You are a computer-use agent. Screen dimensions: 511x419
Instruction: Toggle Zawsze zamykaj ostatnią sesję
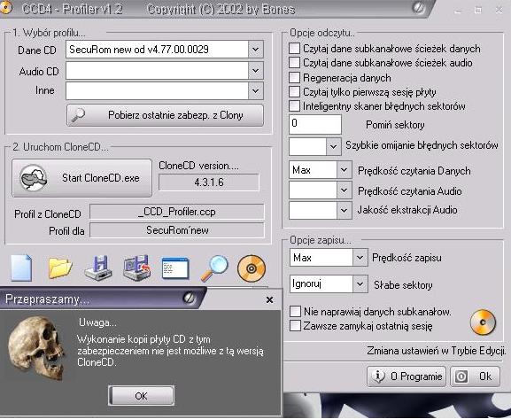point(295,326)
